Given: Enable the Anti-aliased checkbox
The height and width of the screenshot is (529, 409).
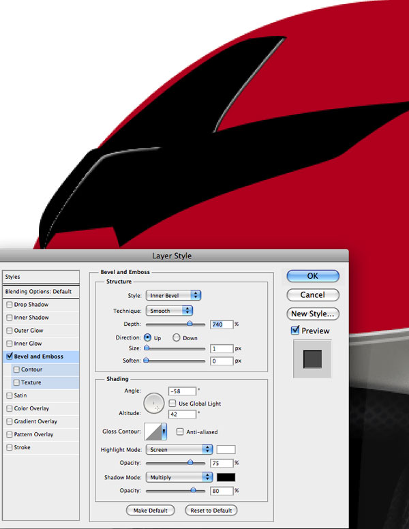Looking at the screenshot, I should point(180,432).
